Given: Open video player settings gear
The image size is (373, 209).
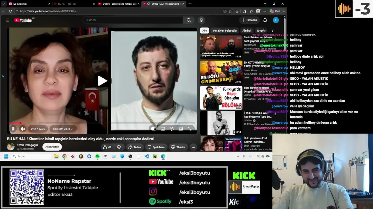Looking at the screenshot, I should tap(172, 129).
